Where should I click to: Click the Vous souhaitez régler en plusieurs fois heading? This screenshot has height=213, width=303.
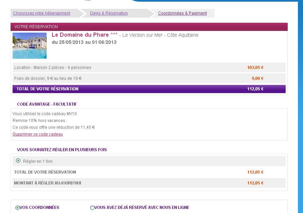tap(62, 150)
